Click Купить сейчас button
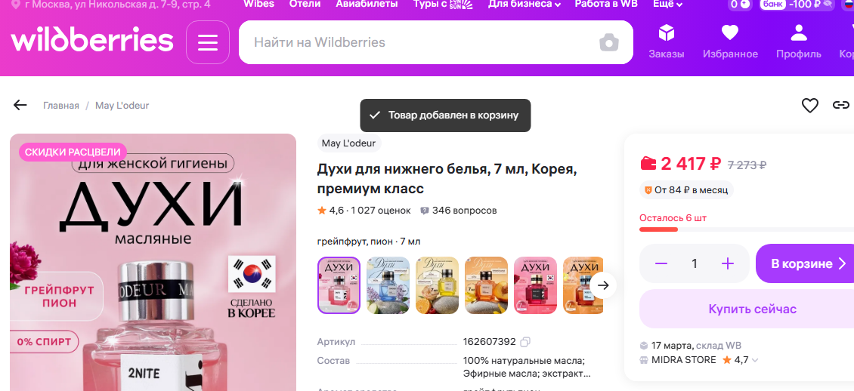854x391 pixels. click(747, 309)
